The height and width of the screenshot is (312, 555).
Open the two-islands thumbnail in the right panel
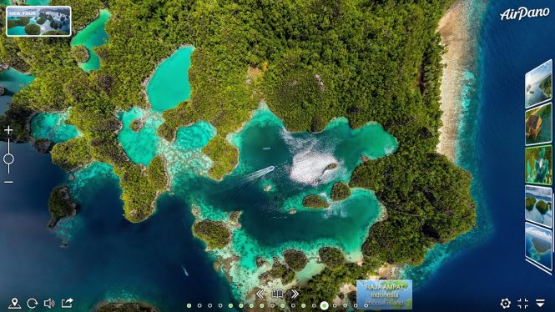click(x=538, y=206)
